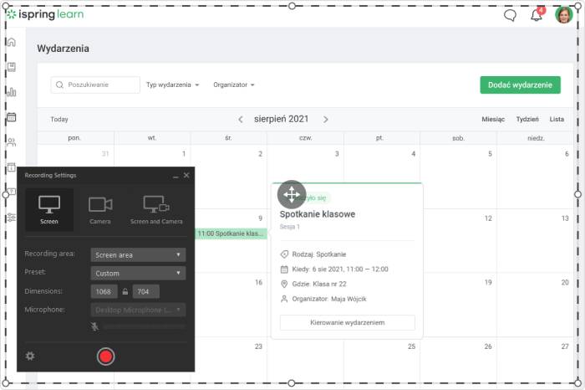Click the height dimension field 704
The width and height of the screenshot is (585, 390).
point(146,291)
